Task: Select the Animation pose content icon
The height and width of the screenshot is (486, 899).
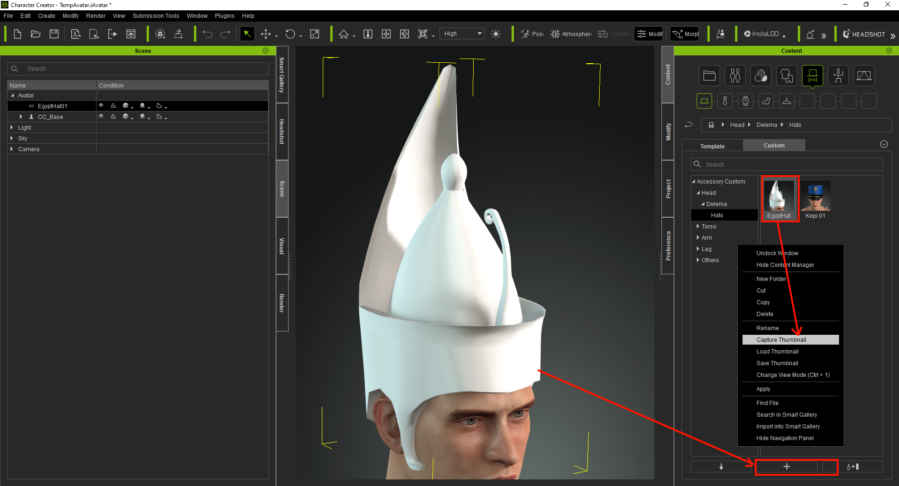Action: tap(838, 76)
